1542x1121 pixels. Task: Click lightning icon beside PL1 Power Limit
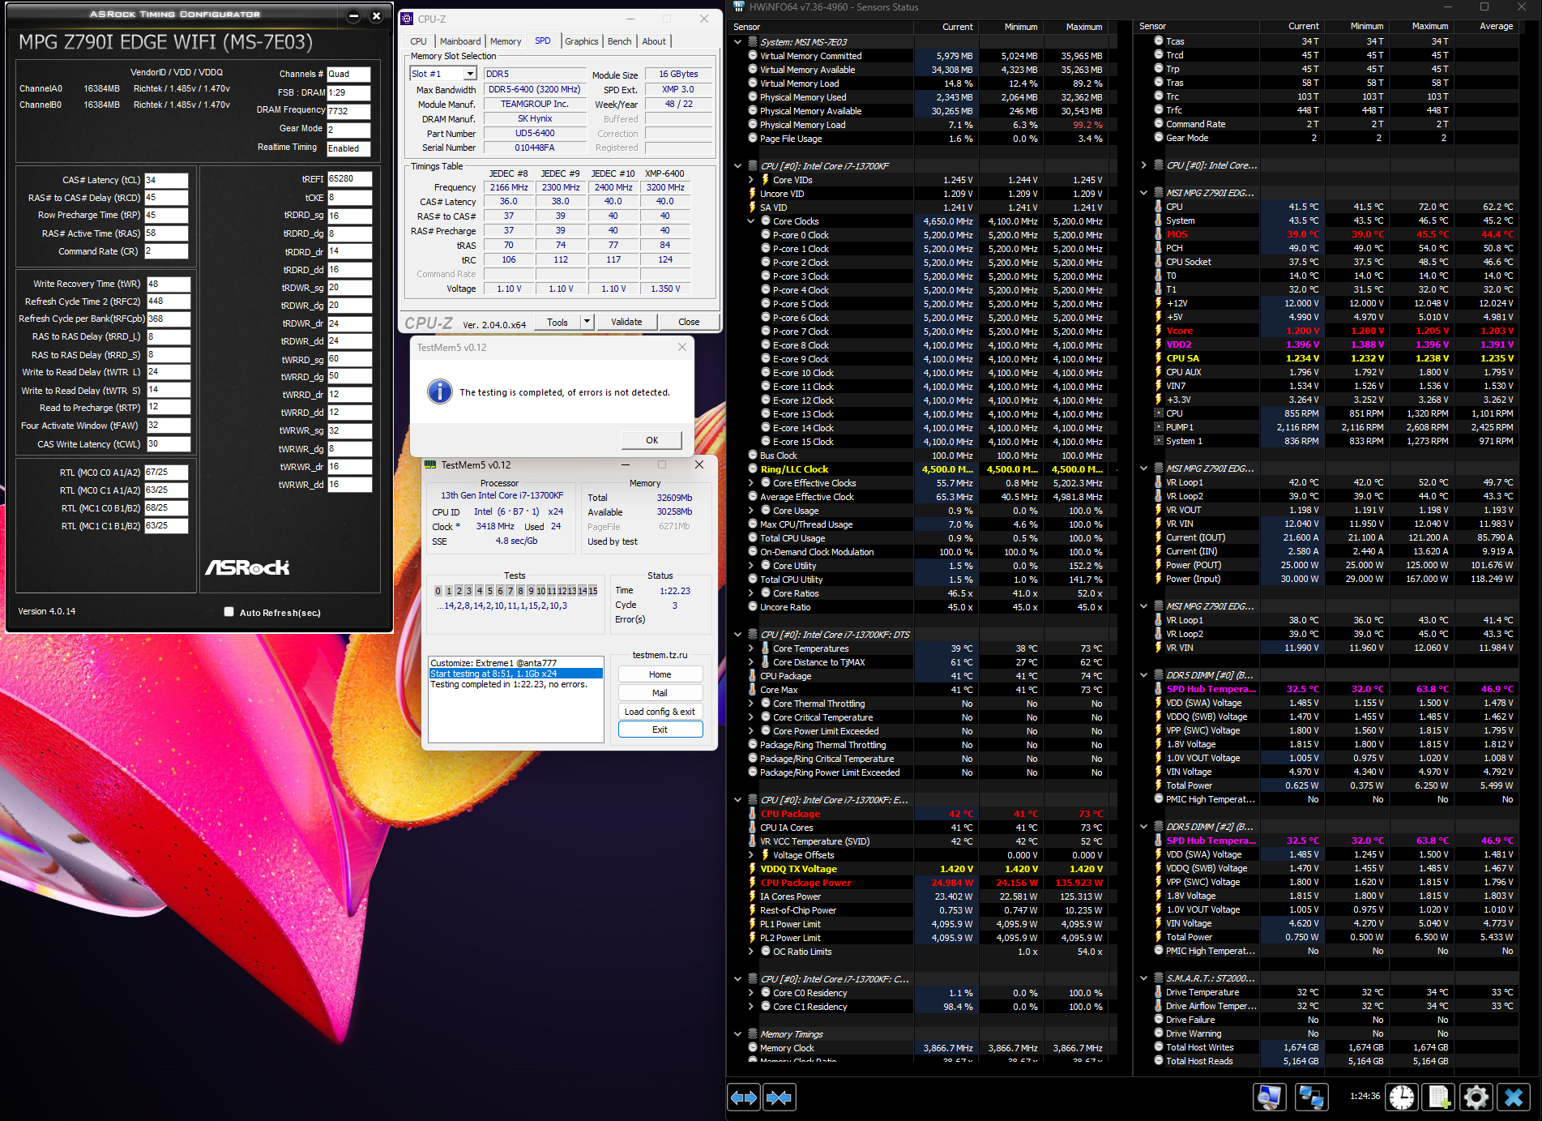click(753, 924)
